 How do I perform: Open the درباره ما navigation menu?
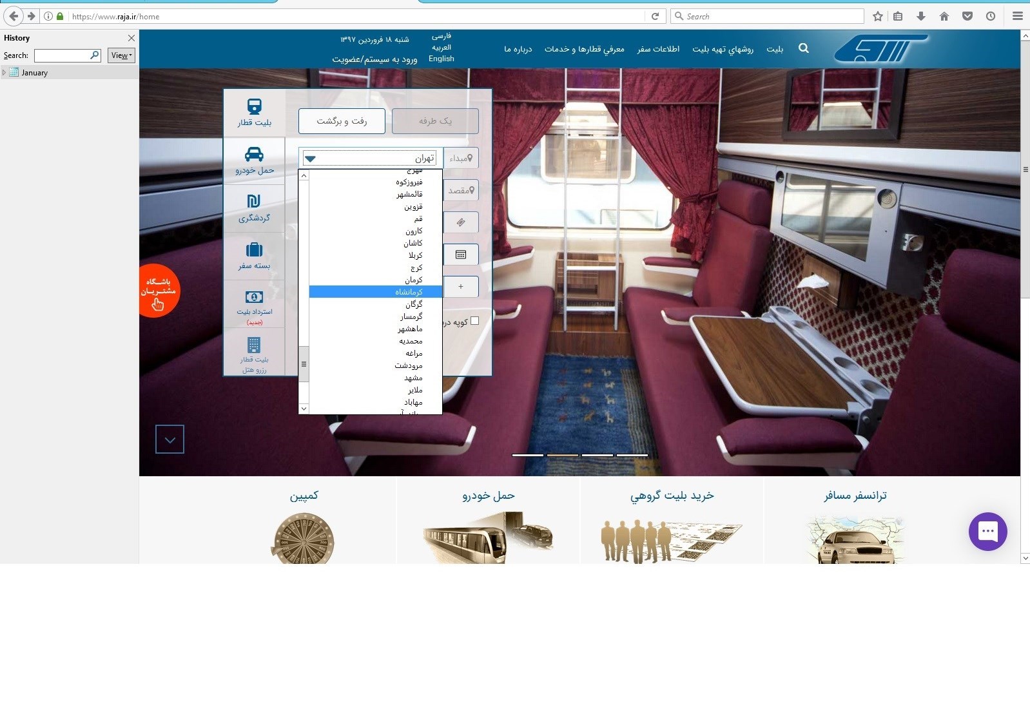pyautogui.click(x=518, y=49)
